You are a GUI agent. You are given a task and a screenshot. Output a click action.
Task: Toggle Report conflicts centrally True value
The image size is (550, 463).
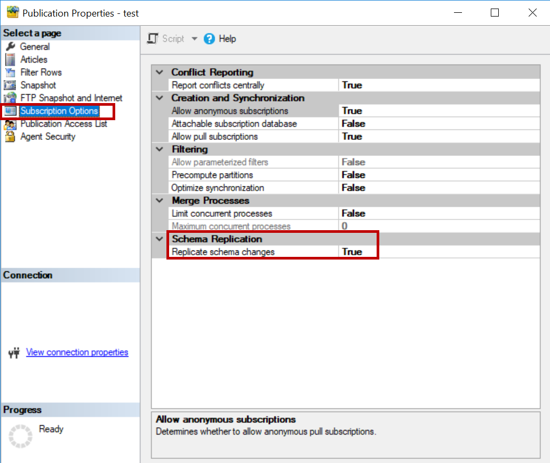click(x=352, y=85)
